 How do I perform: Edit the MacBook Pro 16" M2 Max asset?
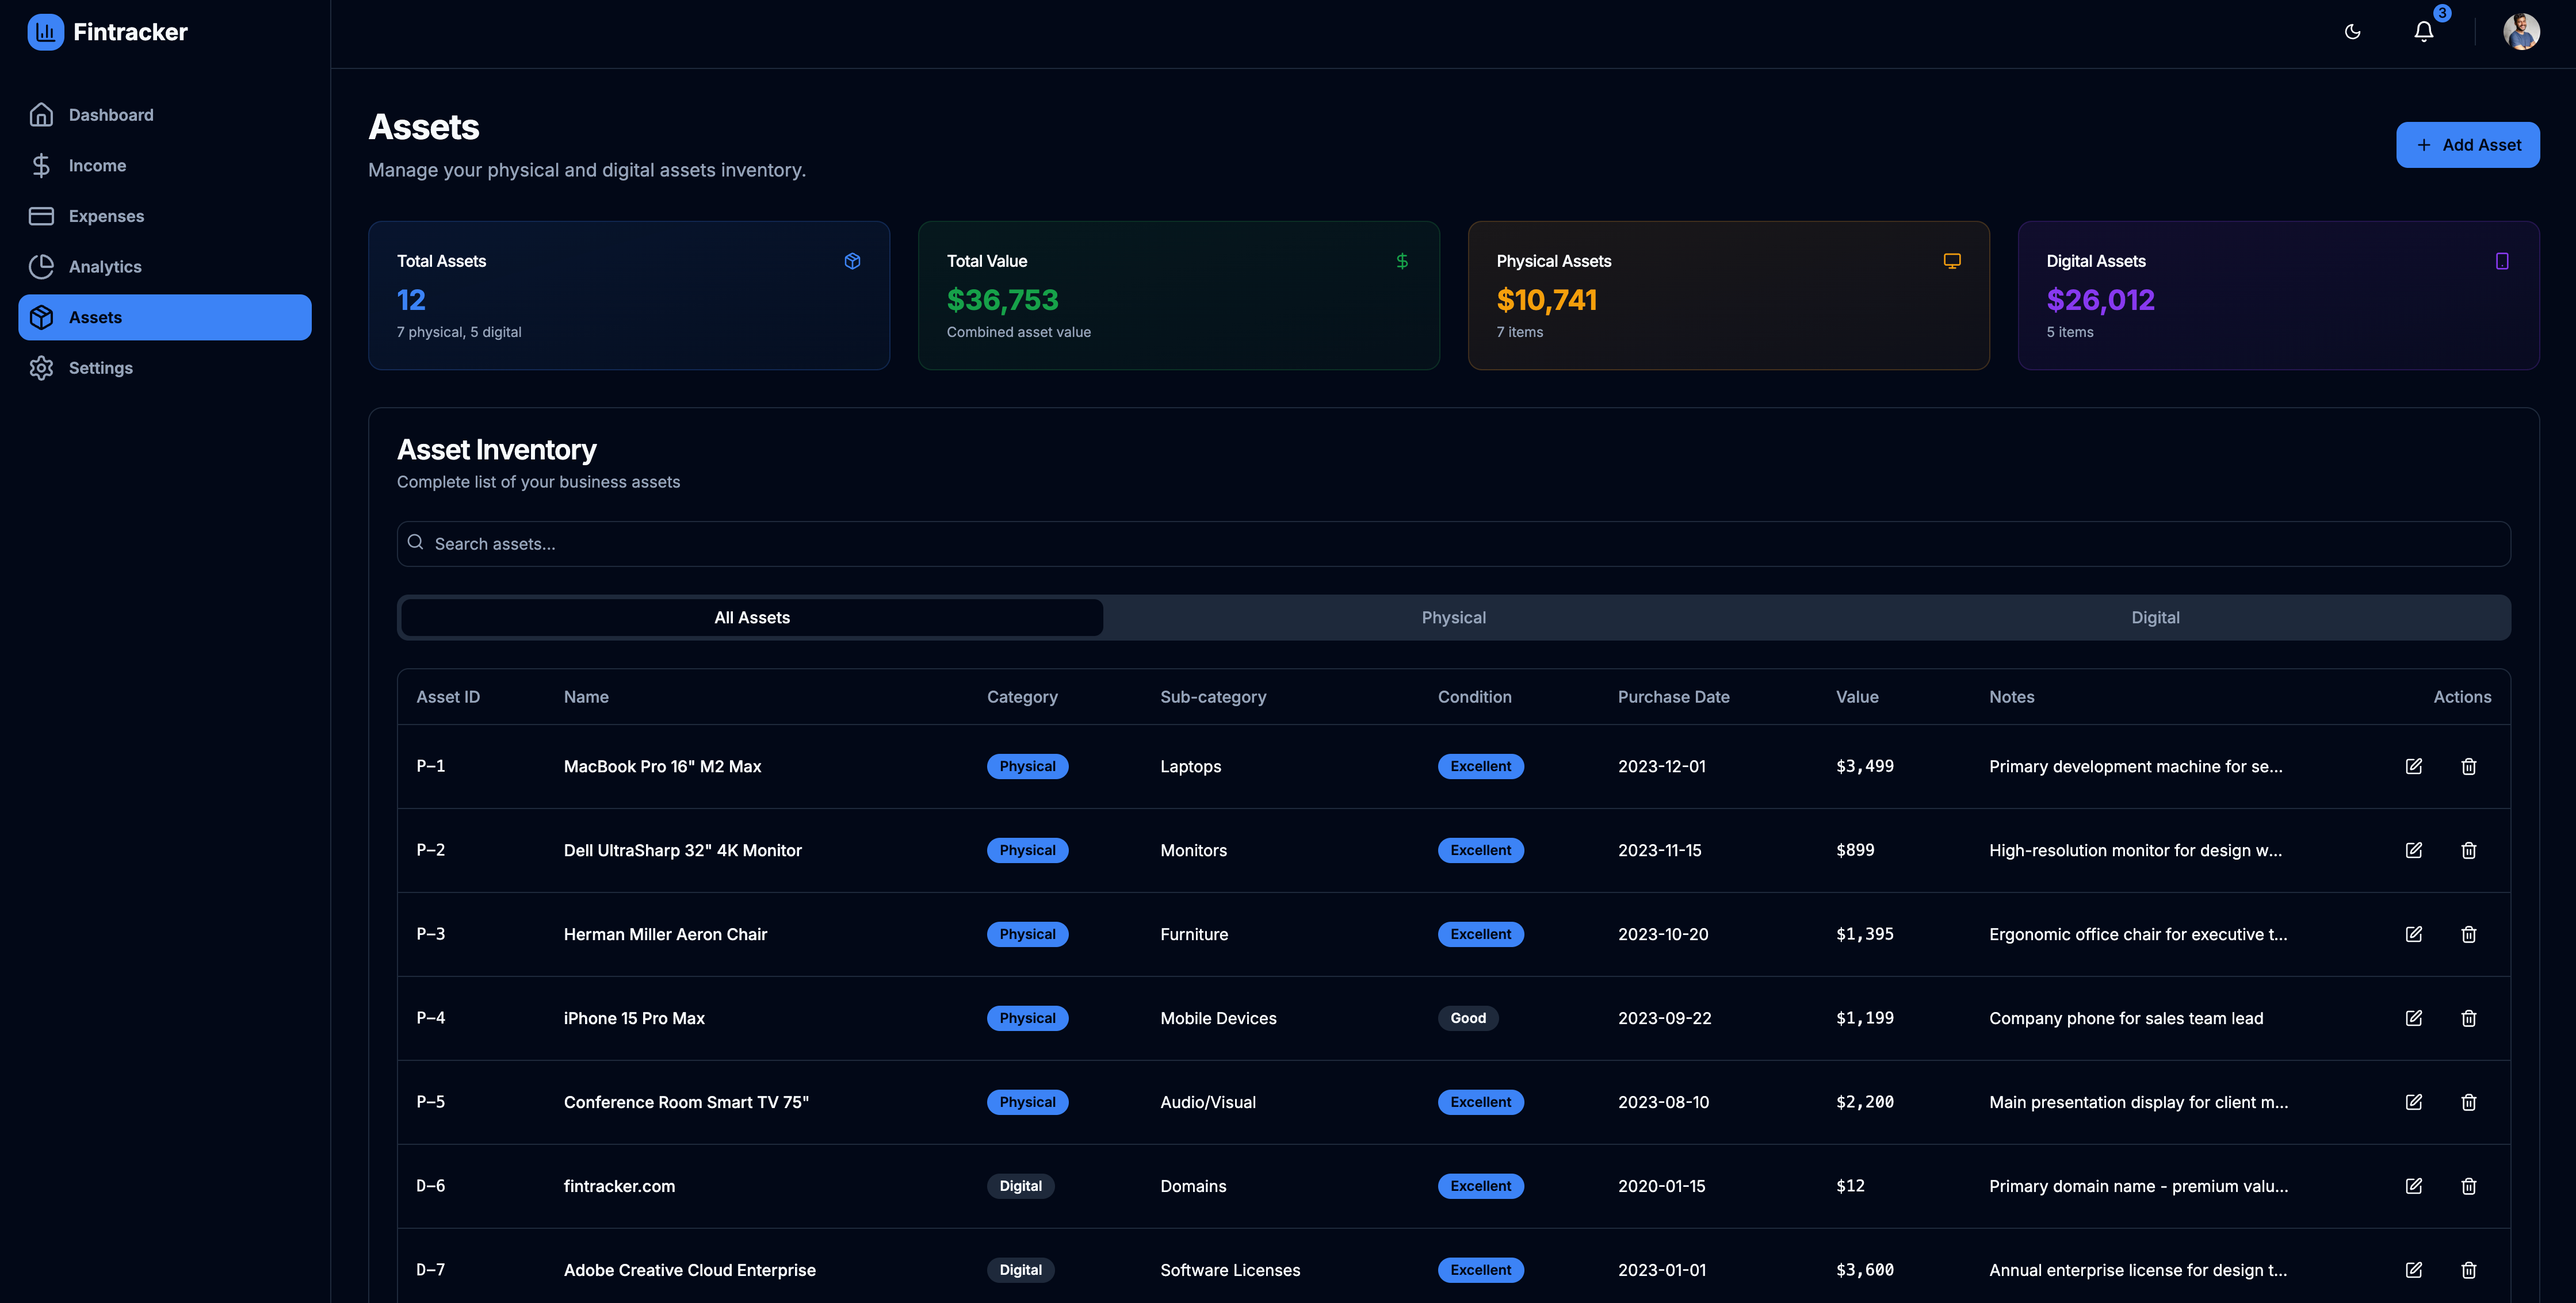2413,767
